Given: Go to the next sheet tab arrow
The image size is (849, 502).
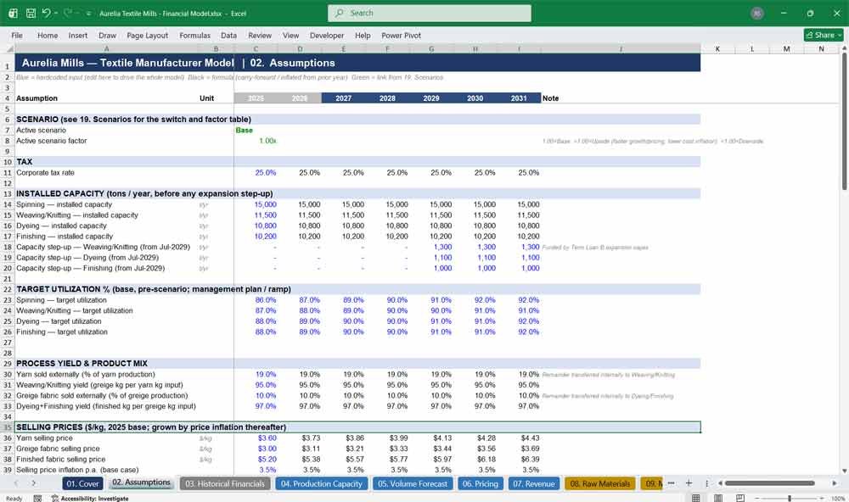Looking at the screenshot, I should click(34, 483).
